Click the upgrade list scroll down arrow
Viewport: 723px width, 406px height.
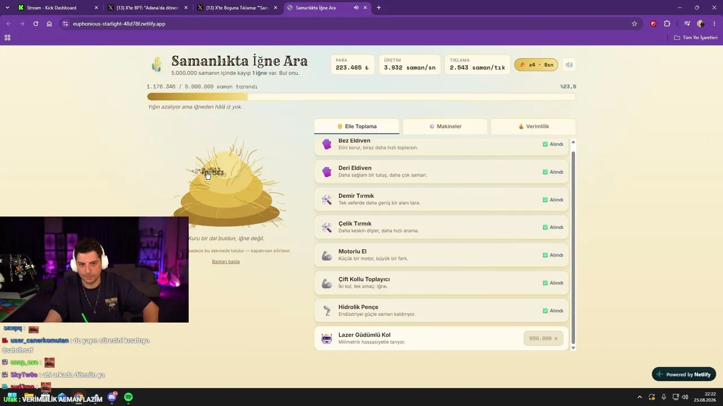coord(573,348)
